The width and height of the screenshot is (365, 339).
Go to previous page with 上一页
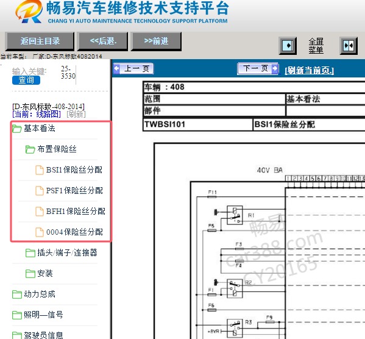pos(133,69)
